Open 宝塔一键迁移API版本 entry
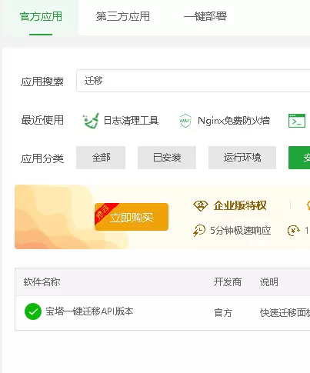 coord(89,311)
